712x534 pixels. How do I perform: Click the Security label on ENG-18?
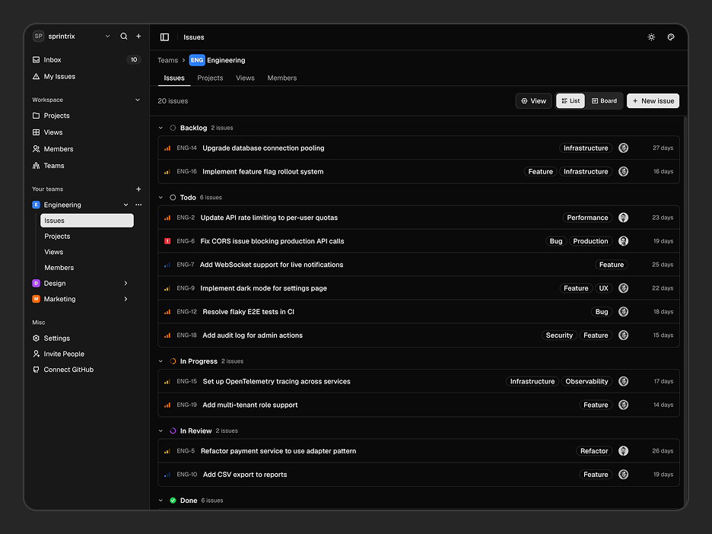click(x=559, y=335)
